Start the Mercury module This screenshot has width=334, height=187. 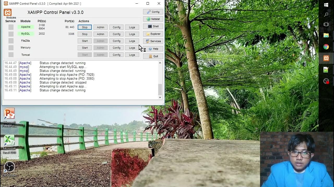pyautogui.click(x=85, y=48)
